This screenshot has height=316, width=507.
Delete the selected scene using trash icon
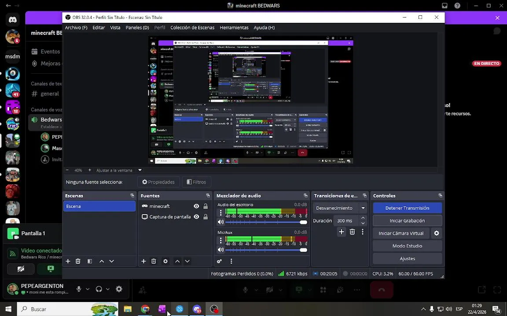pyautogui.click(x=78, y=261)
